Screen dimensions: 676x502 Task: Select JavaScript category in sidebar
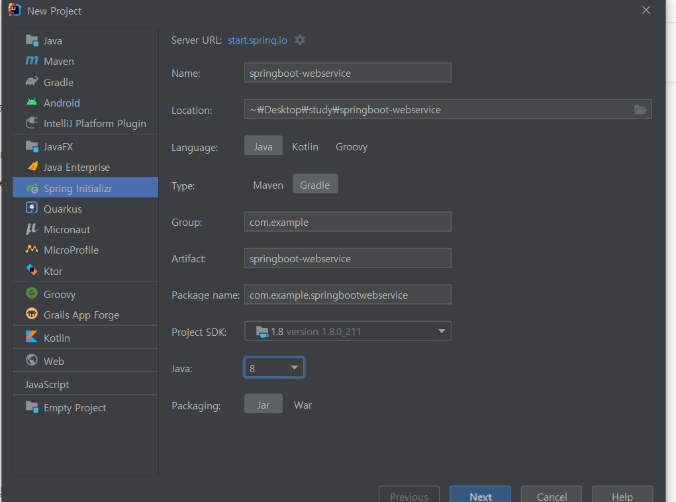(x=47, y=384)
